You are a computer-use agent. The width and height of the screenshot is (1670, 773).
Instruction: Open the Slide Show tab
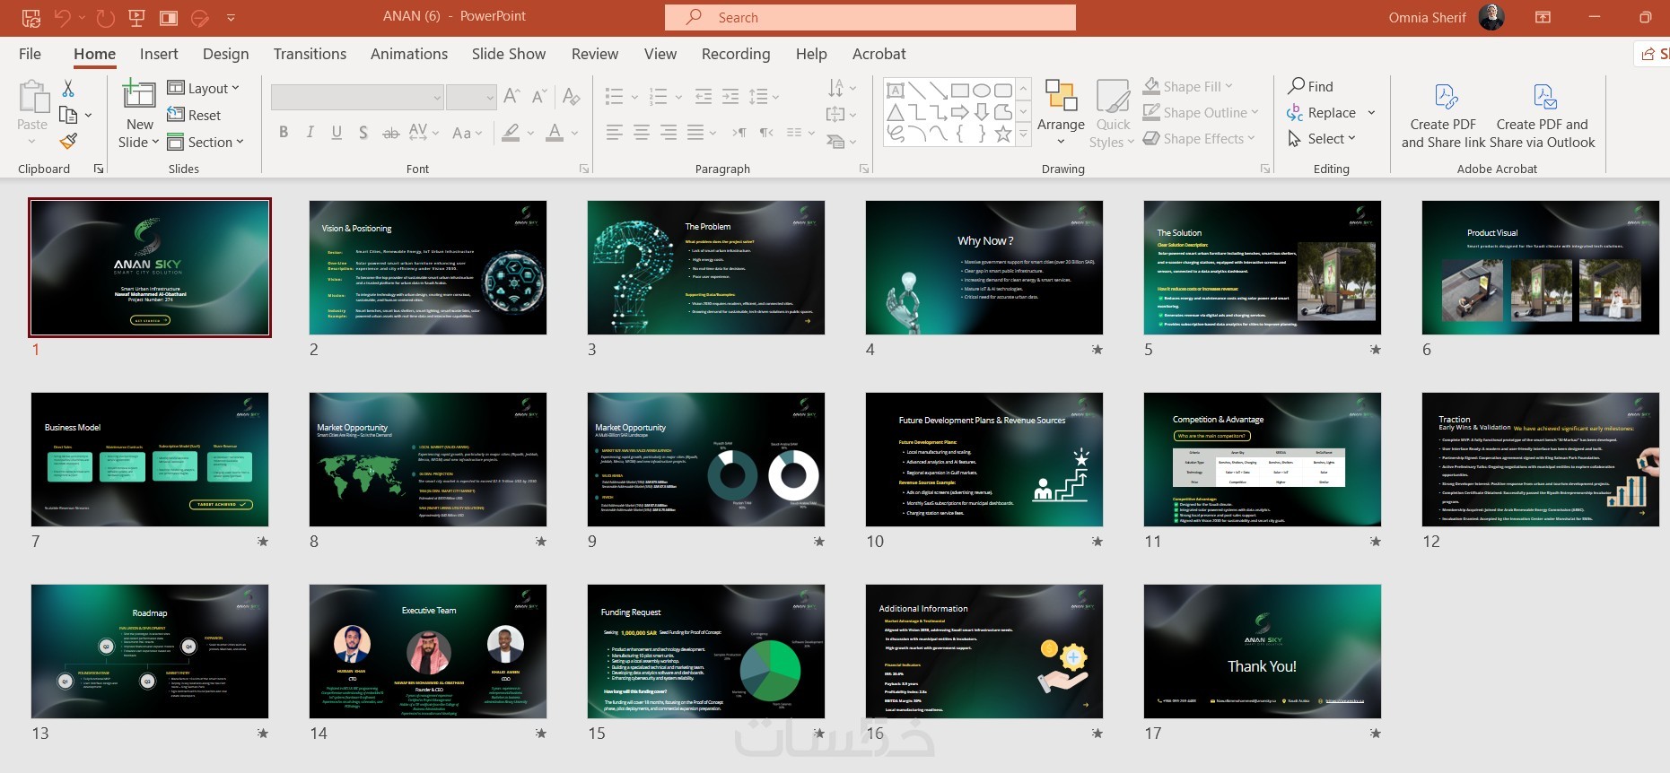509,54
